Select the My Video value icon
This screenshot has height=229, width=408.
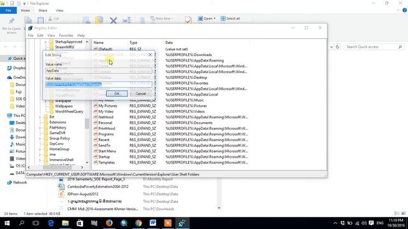coord(96,111)
